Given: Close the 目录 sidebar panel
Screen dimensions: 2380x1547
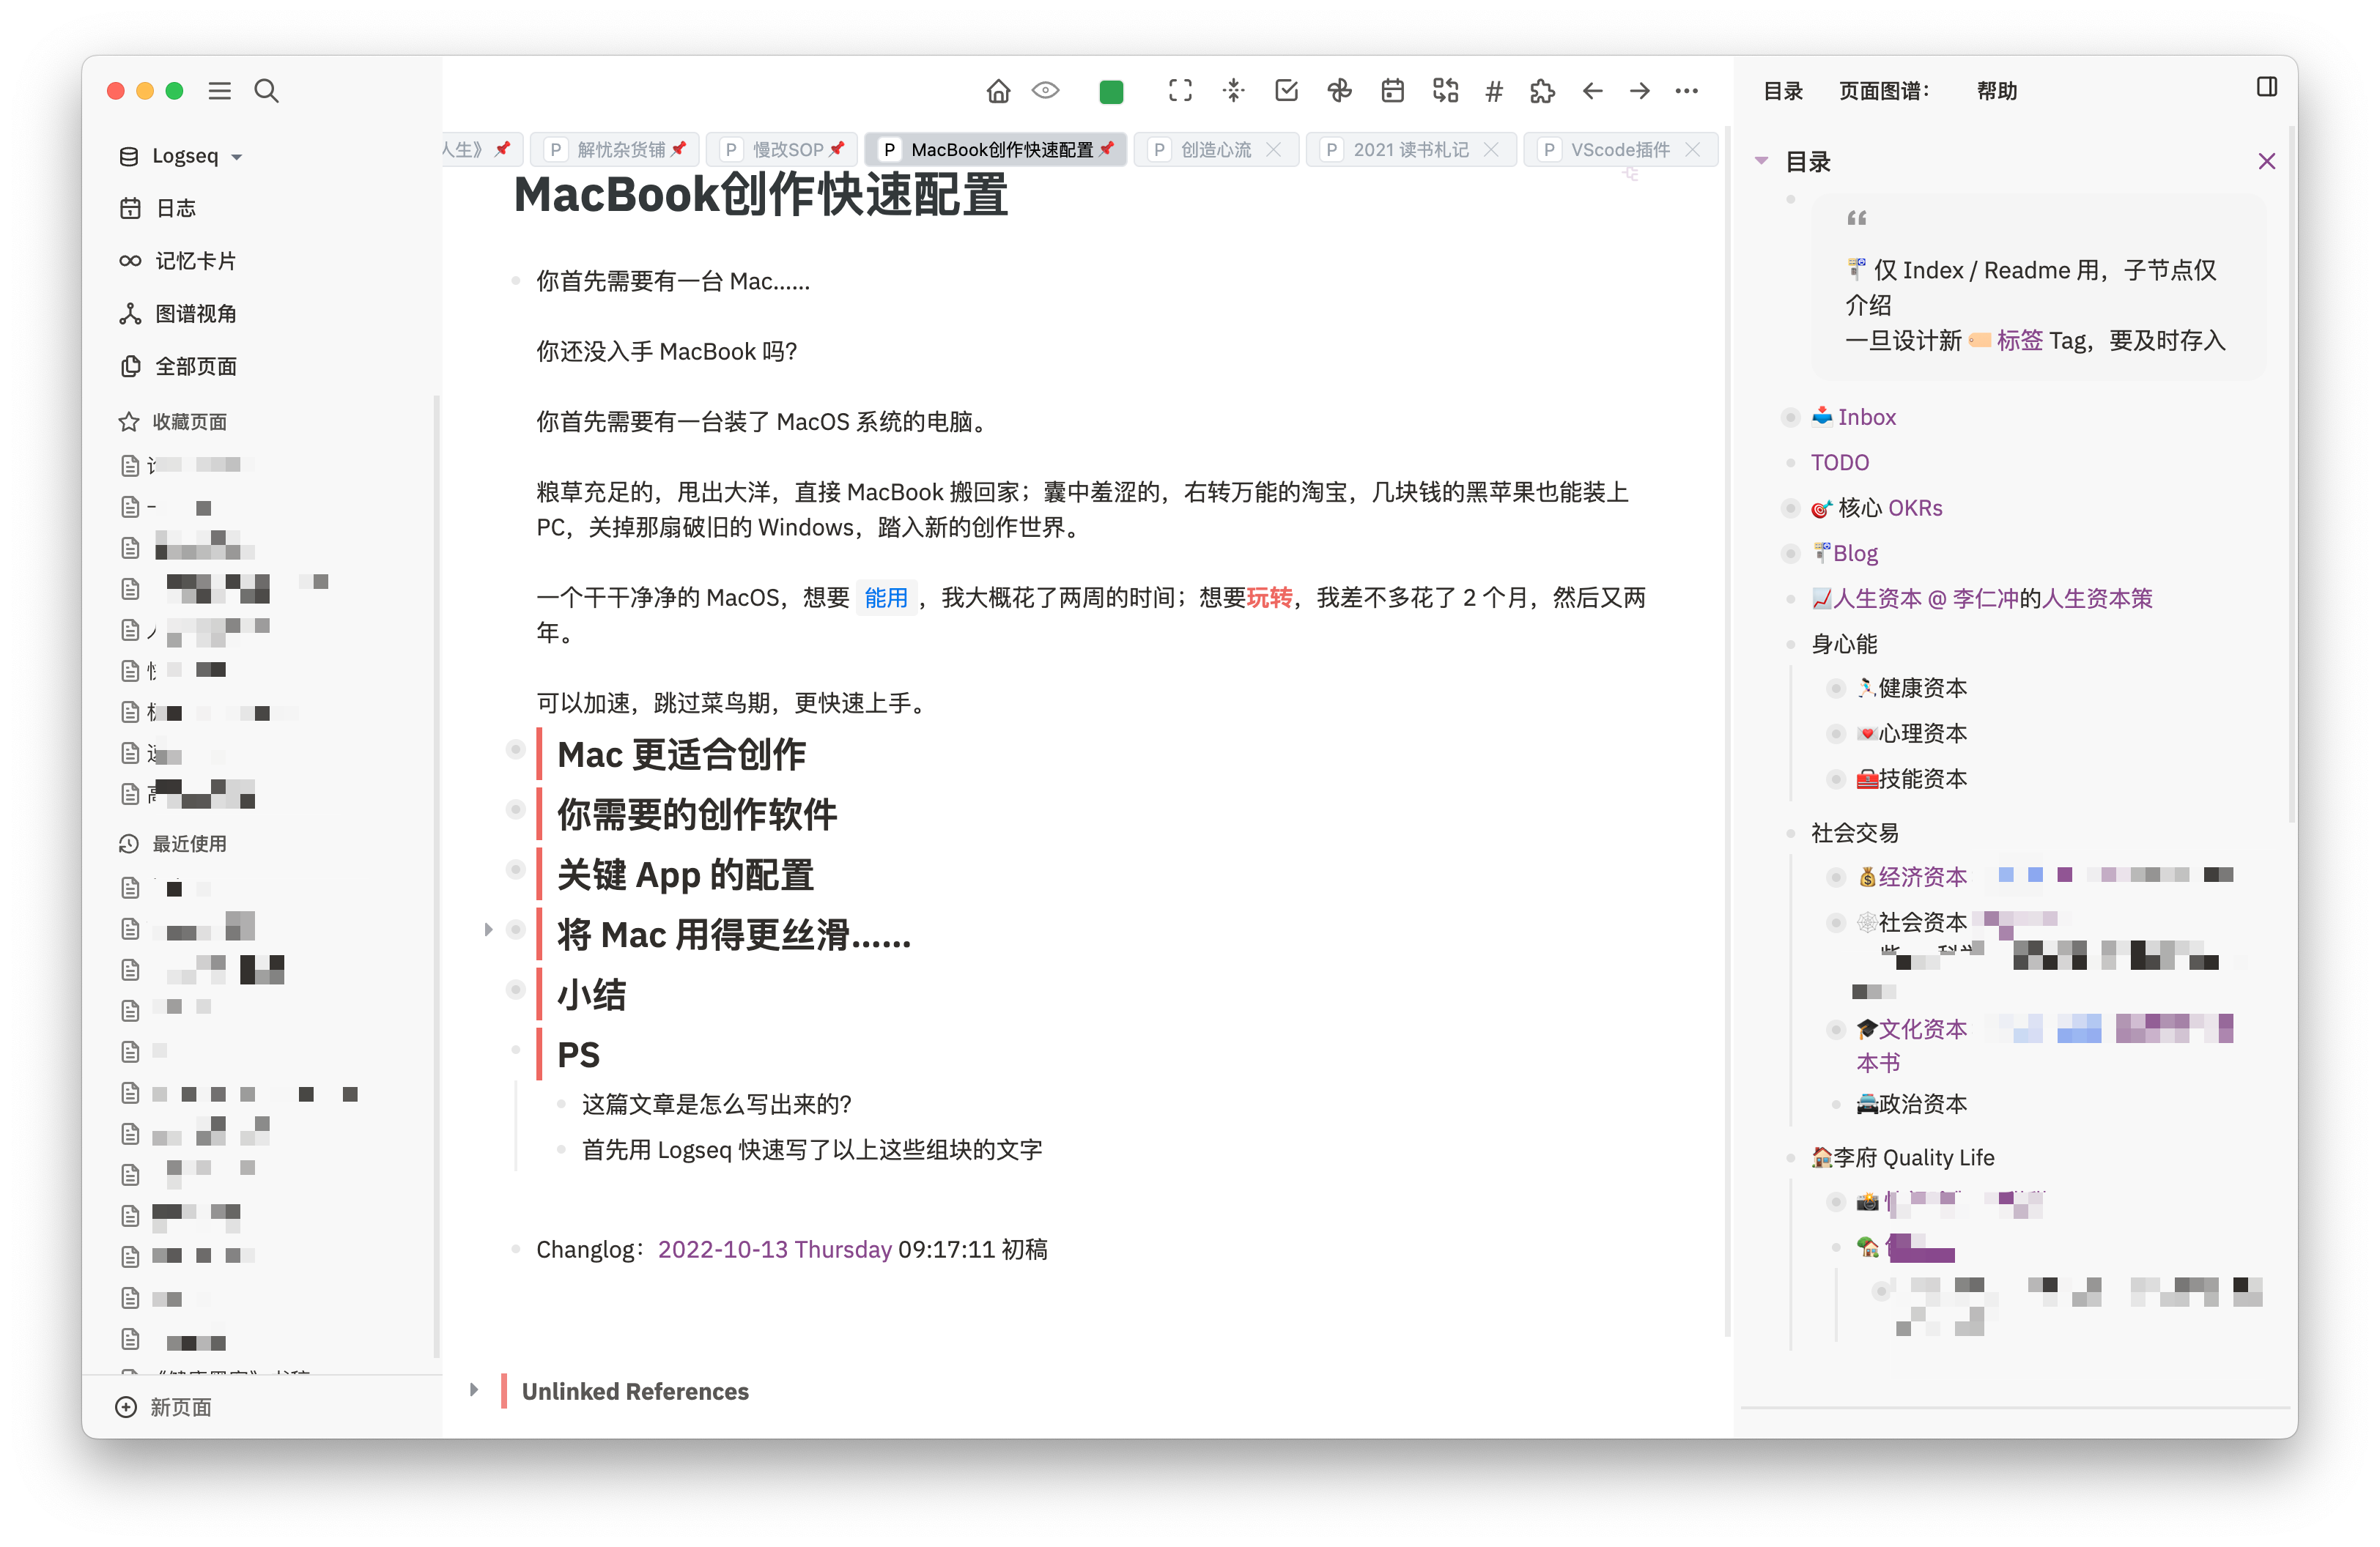Looking at the screenshot, I should pos(2267,161).
